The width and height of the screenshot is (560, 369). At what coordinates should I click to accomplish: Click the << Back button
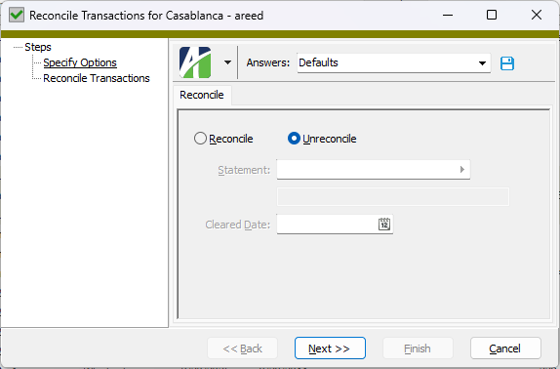(243, 348)
